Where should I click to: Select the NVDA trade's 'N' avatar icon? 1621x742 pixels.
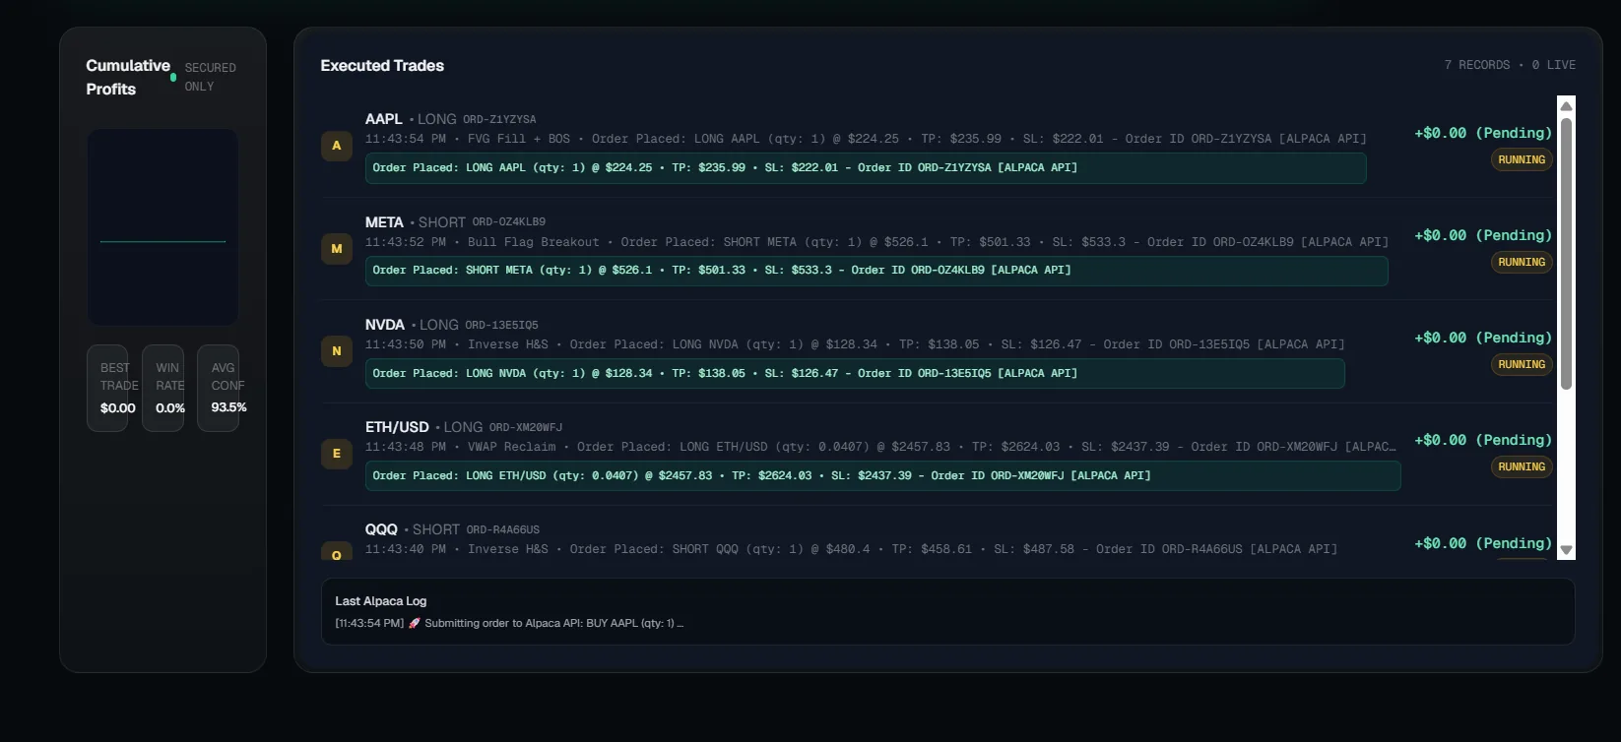[x=337, y=351]
